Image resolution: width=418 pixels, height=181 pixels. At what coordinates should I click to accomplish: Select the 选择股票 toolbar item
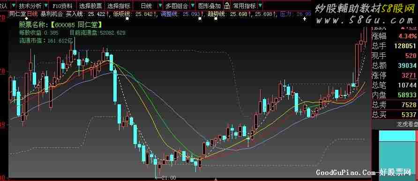click(90, 6)
